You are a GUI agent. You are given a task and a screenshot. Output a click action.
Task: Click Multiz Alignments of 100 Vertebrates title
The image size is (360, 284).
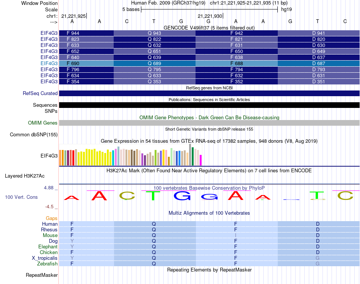point(209,213)
